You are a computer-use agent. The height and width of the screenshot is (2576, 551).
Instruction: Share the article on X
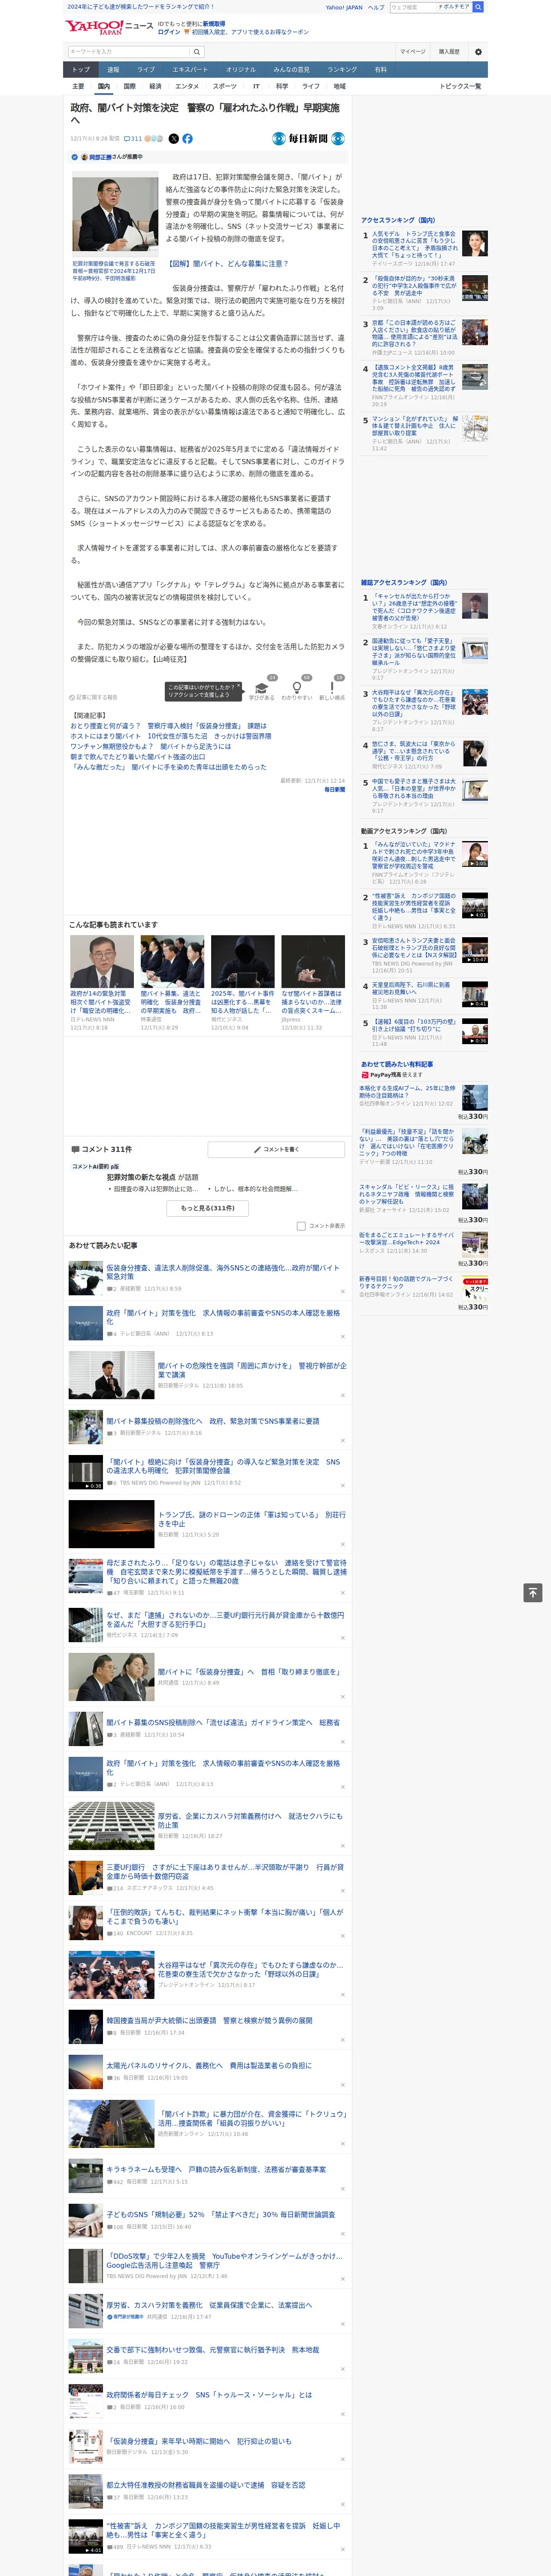[174, 139]
